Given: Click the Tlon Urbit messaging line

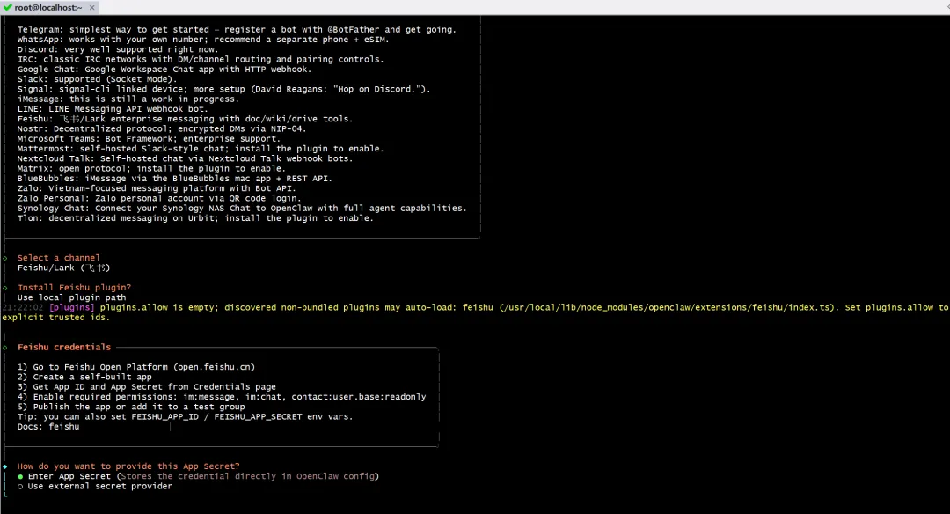Looking at the screenshot, I should [195, 218].
